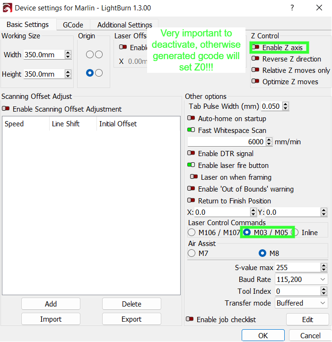Adjust Tool Index stepper
This screenshot has height=342, width=332.
point(324,291)
